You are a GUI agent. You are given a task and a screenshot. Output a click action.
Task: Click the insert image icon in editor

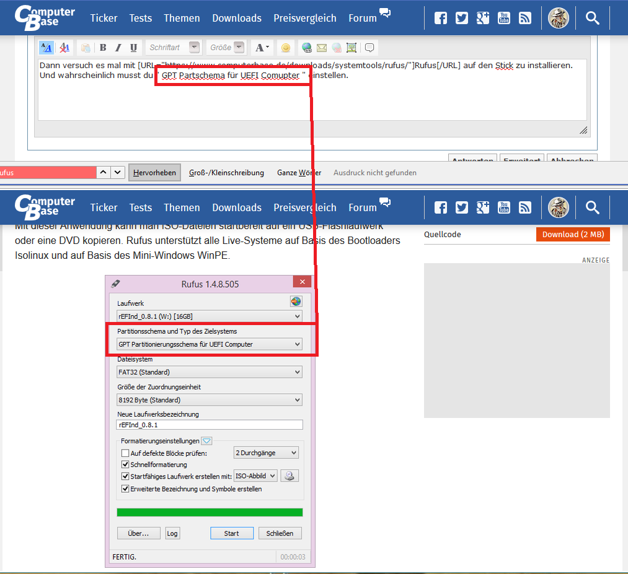(x=352, y=48)
